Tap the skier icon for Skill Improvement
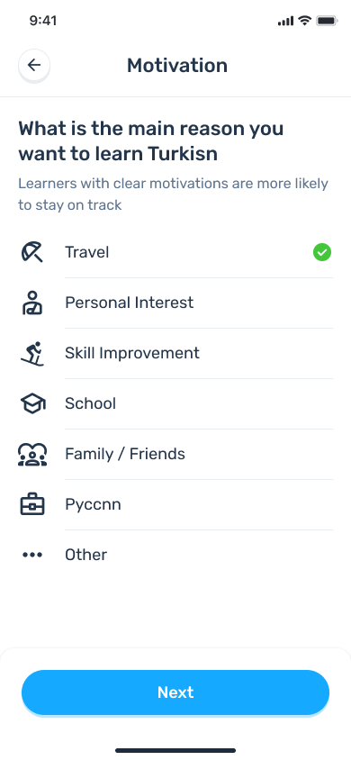The image size is (351, 760). click(x=32, y=353)
